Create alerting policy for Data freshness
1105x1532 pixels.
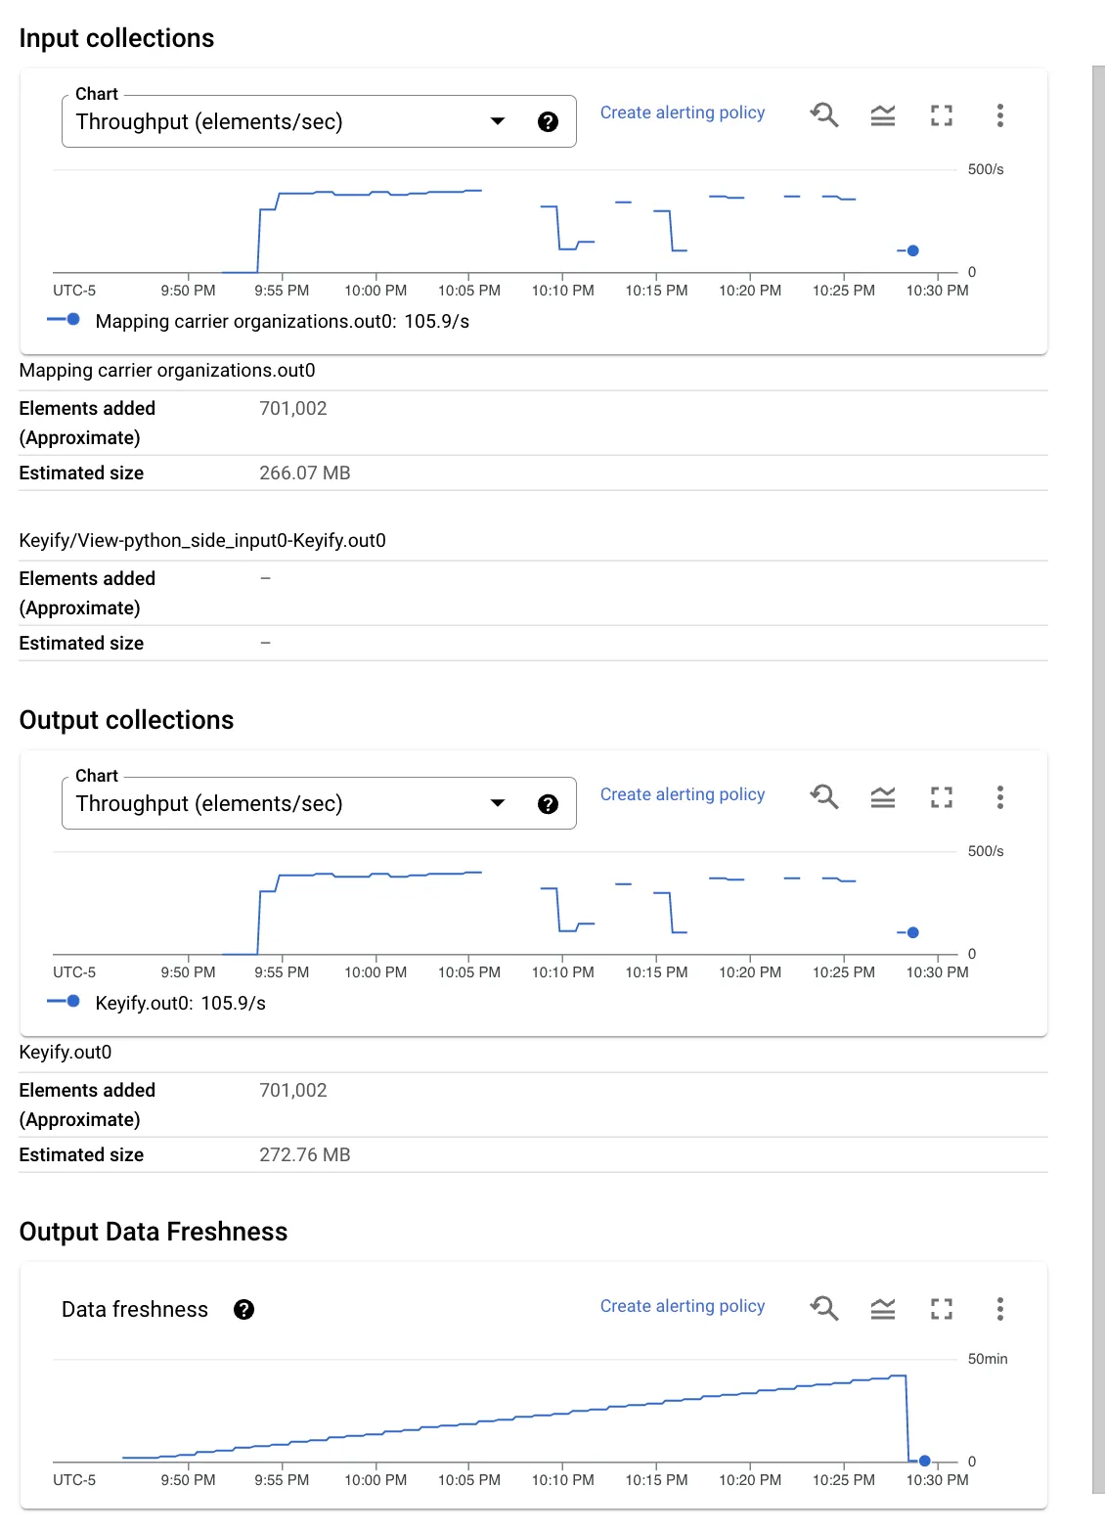click(683, 1306)
